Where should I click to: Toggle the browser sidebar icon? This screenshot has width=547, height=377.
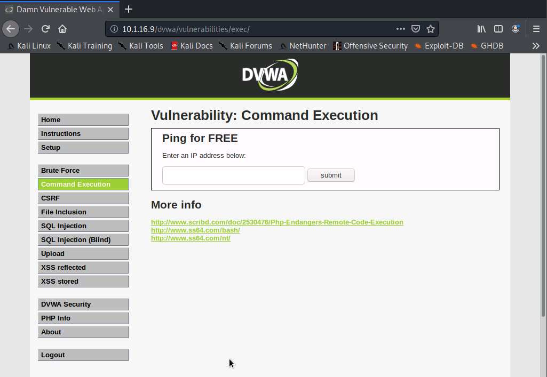pos(498,29)
